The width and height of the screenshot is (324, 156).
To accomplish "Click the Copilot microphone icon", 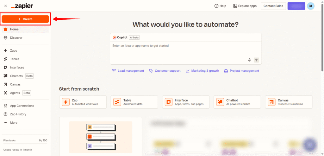I will point(250,60).
